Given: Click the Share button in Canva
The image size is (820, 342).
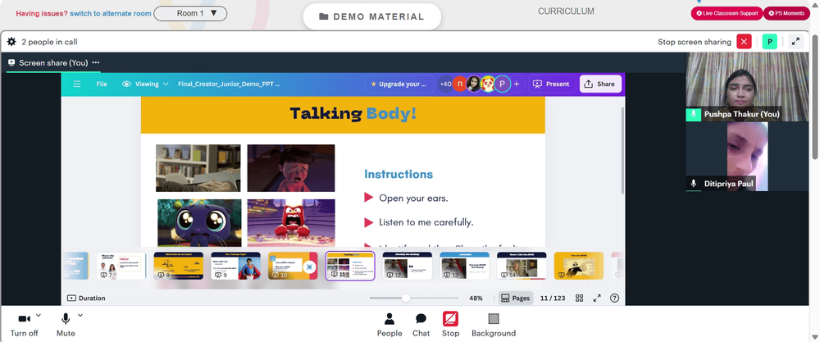Looking at the screenshot, I should tap(600, 84).
